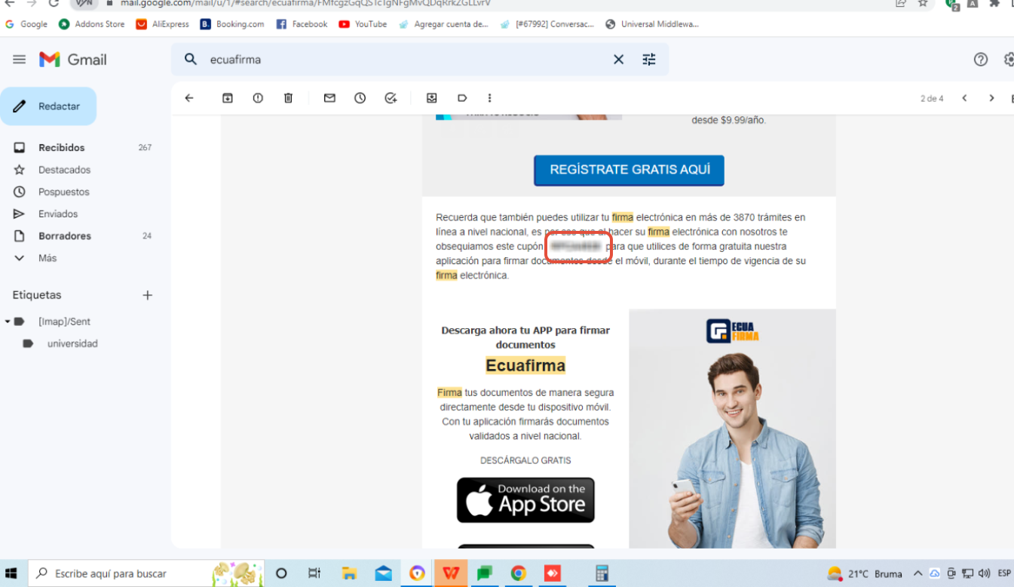Screen dimensions: 1014x587
Task: Open Cortana circle icon on taskbar
Action: [281, 573]
